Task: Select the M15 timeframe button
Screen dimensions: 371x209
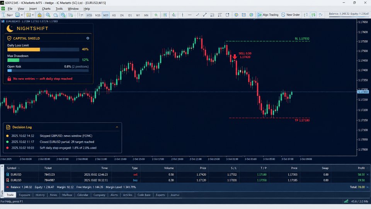Action: (x=98, y=15)
